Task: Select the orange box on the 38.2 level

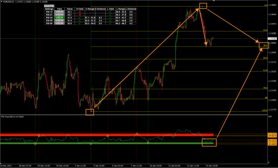Action: (264, 45)
